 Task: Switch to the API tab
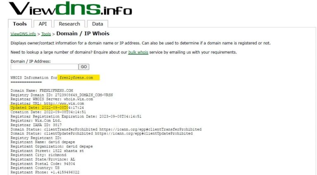[43, 24]
